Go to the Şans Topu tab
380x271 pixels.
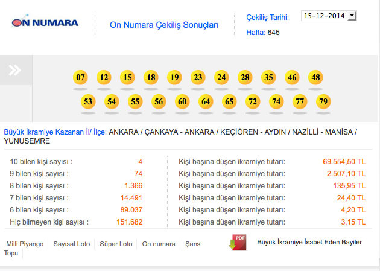[192, 244]
